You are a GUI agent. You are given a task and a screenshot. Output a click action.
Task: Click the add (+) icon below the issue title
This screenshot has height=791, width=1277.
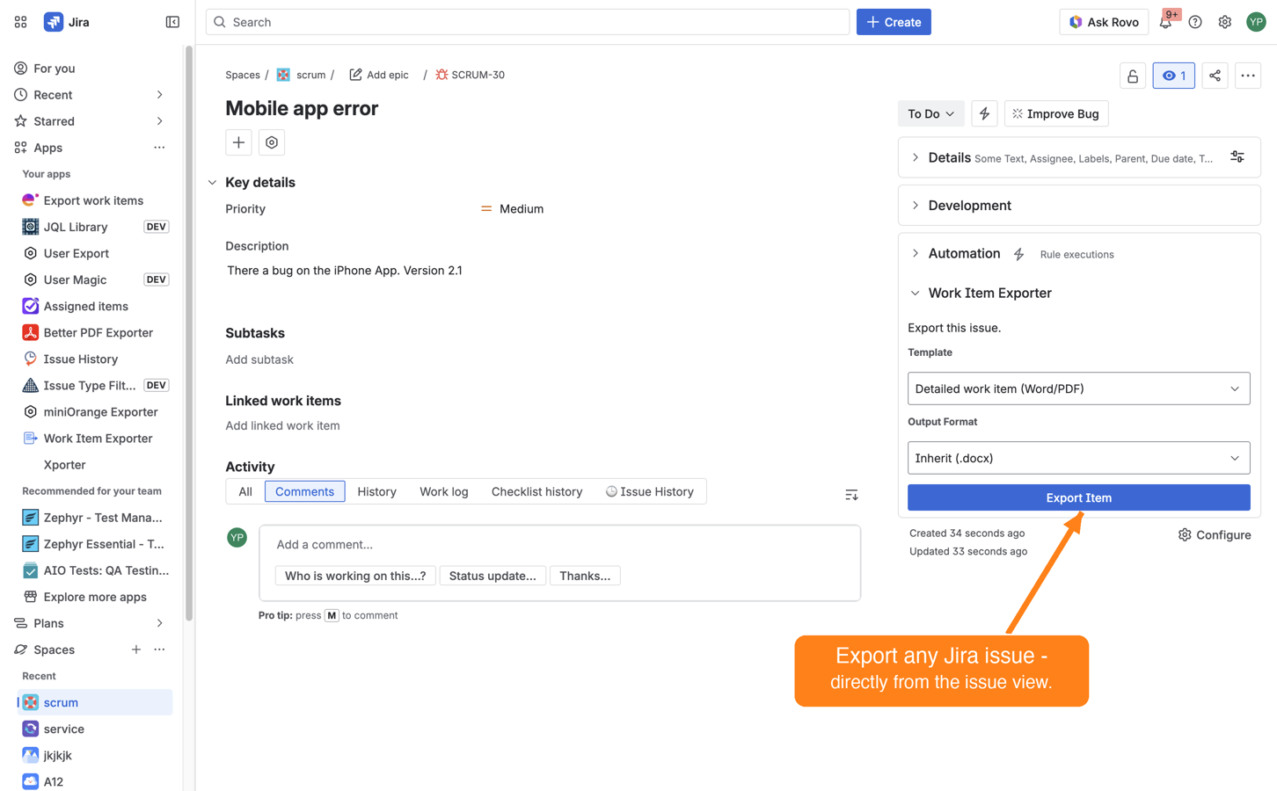[238, 142]
